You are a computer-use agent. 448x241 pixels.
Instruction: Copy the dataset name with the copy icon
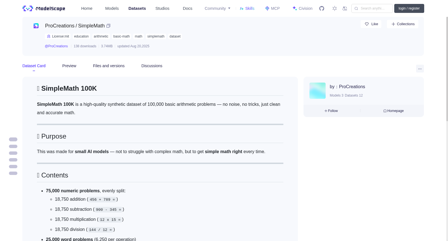[x=108, y=26]
